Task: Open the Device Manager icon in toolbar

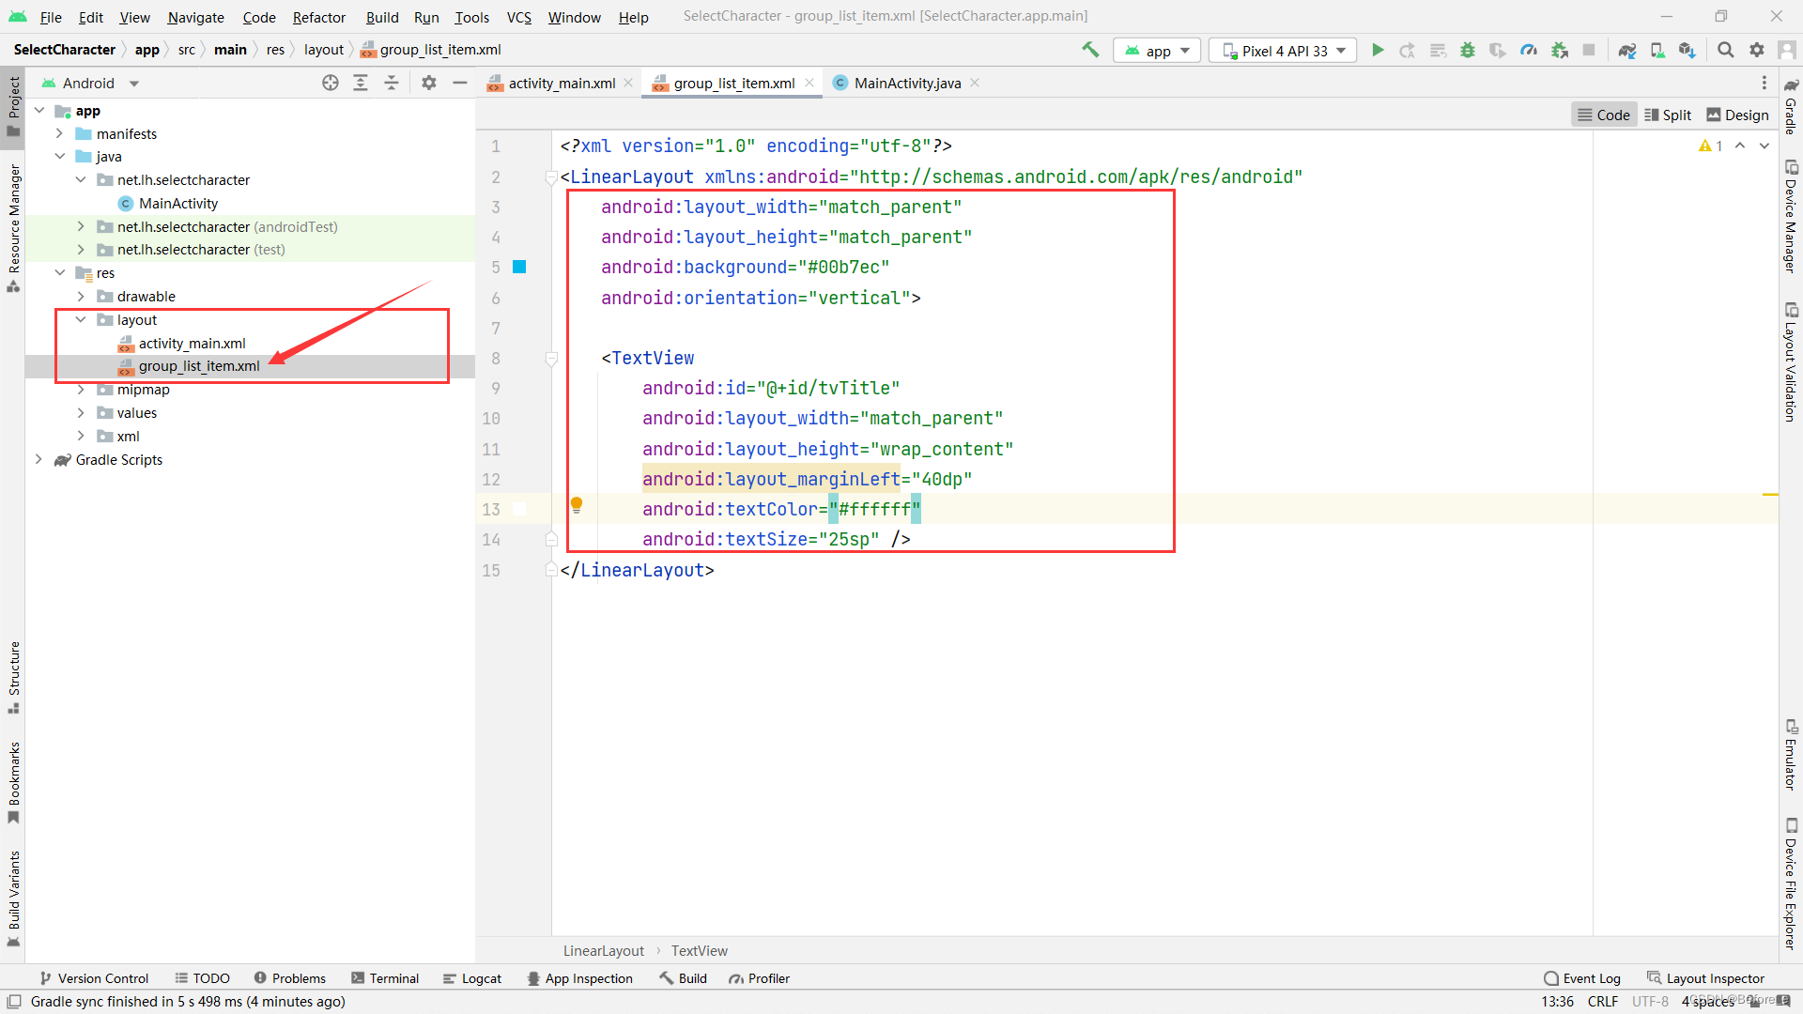Action: (1657, 51)
